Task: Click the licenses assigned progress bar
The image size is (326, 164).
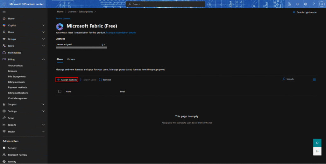Action: [x=81, y=48]
